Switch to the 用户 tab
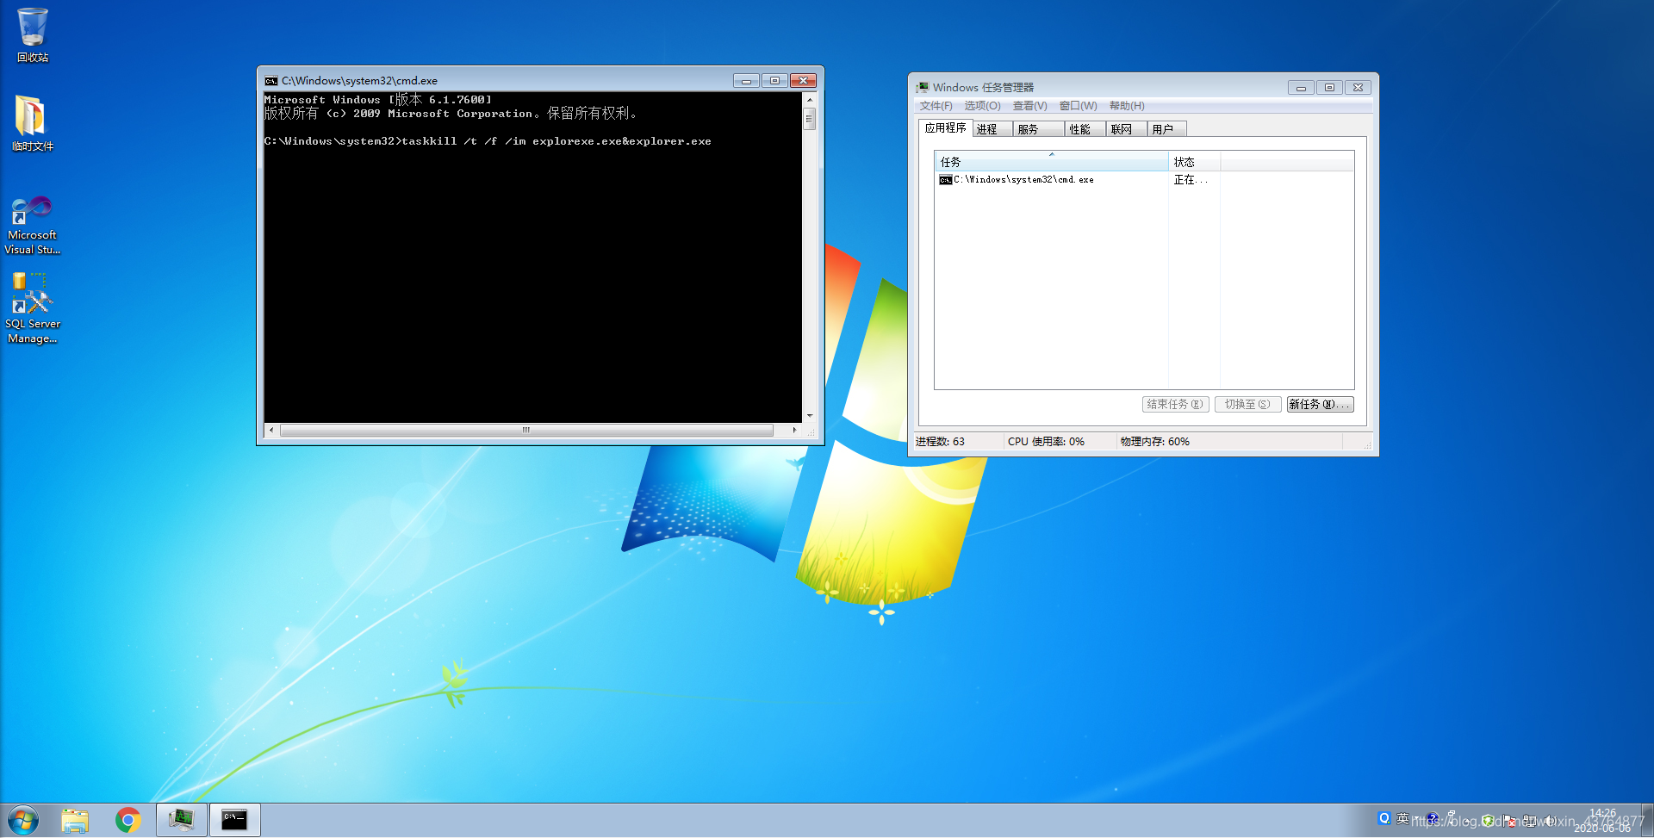Image resolution: width=1654 pixels, height=838 pixels. point(1166,129)
